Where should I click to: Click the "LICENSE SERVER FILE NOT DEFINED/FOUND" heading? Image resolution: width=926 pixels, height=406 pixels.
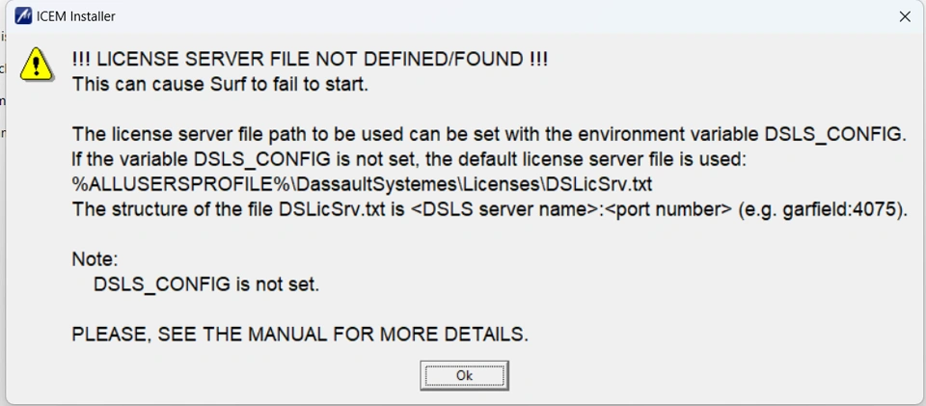click(310, 60)
